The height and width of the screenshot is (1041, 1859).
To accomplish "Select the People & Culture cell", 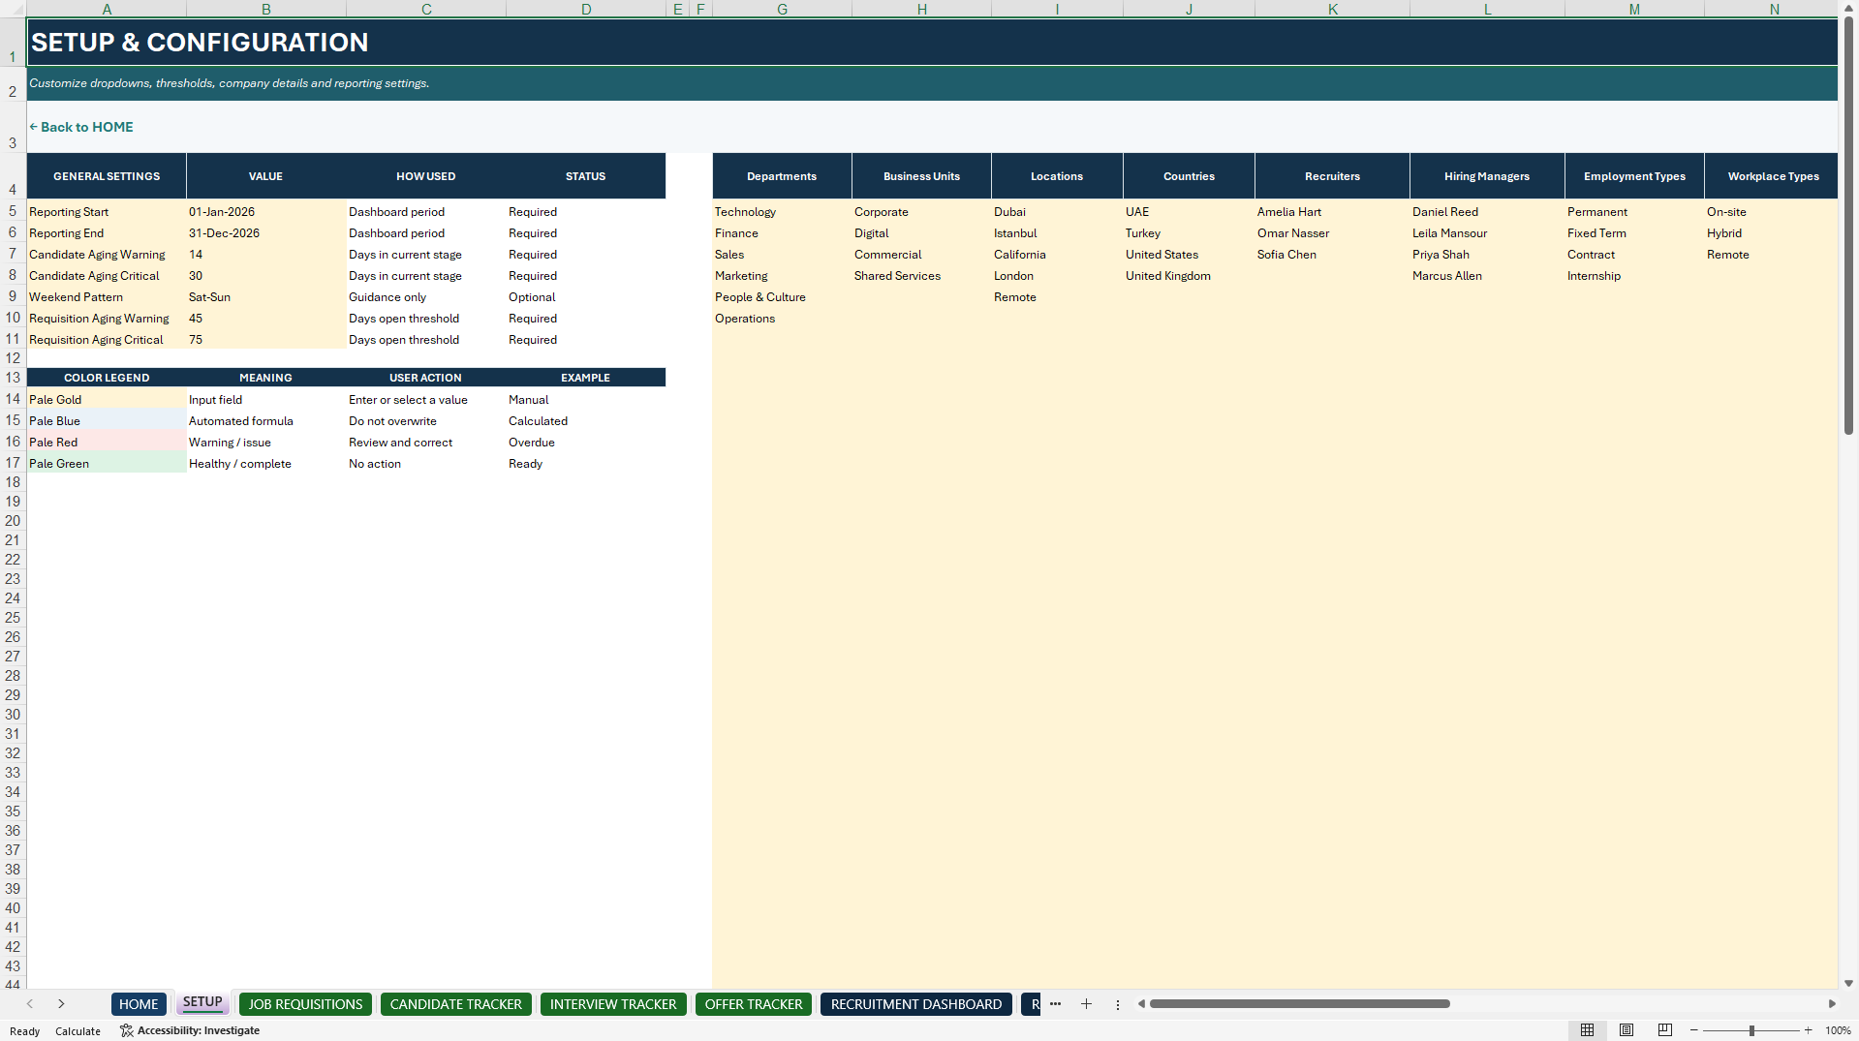I will pyautogui.click(x=782, y=297).
